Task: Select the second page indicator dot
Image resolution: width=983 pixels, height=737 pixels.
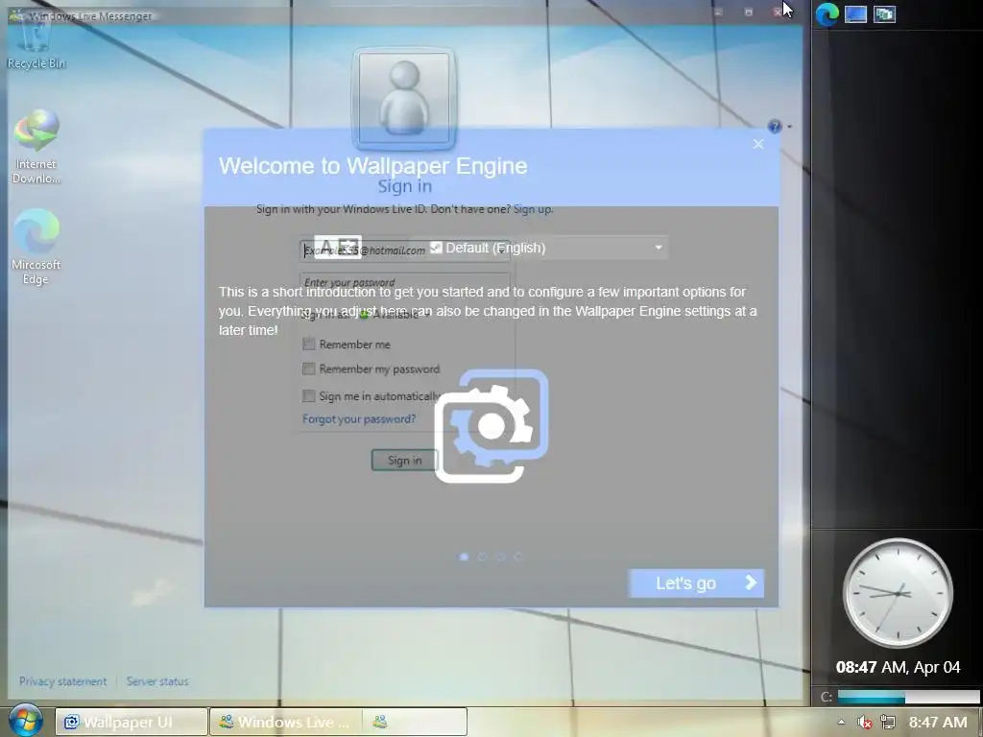Action: (482, 557)
